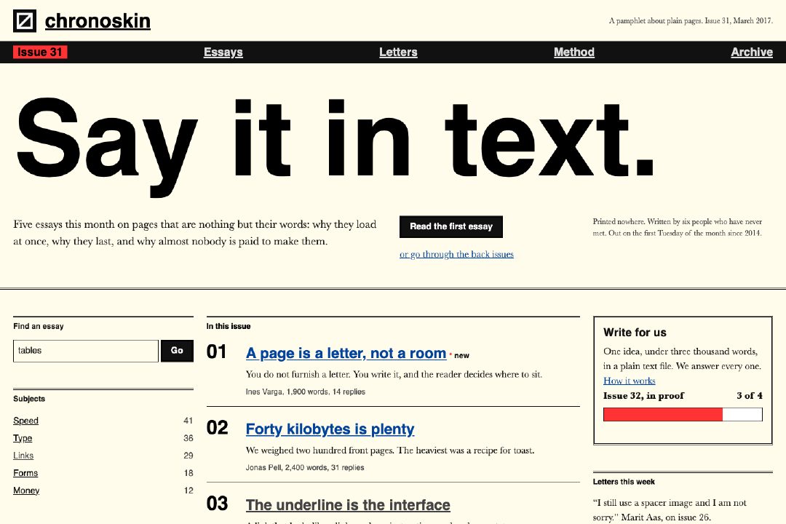Click the 'We weighed two hundred front pages' summary
The width and height of the screenshot is (786, 524).
[x=390, y=450]
